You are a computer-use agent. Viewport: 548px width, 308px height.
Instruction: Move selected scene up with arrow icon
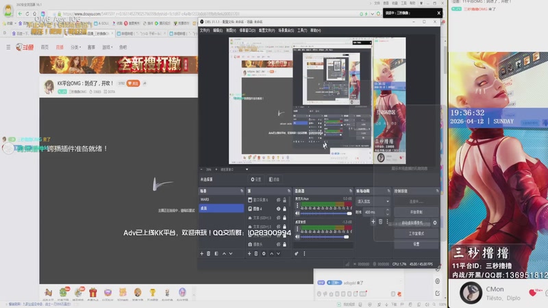(x=224, y=253)
